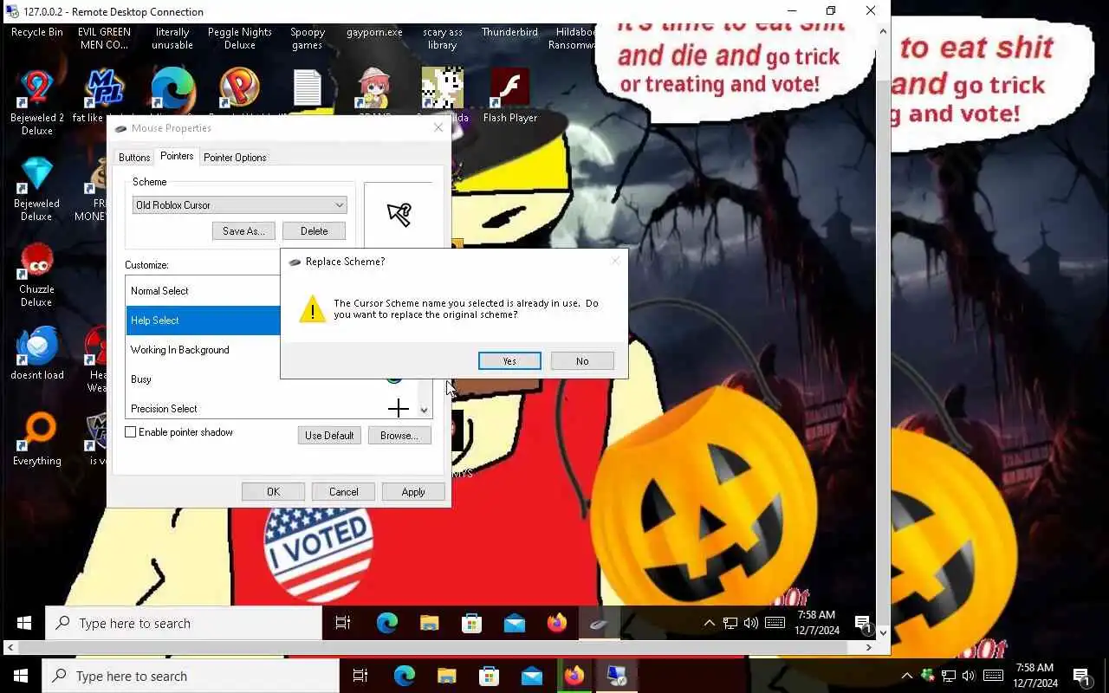This screenshot has height=693, width=1109.
Task: Close the Mouse Properties window
Action: click(438, 128)
